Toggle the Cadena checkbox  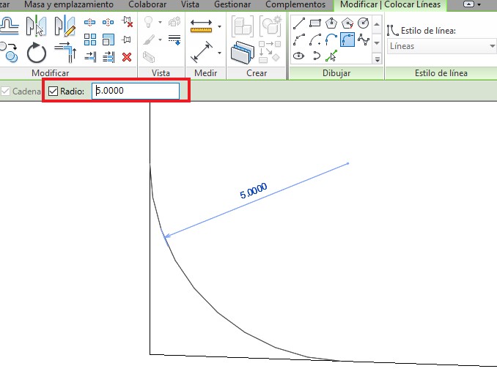point(7,91)
